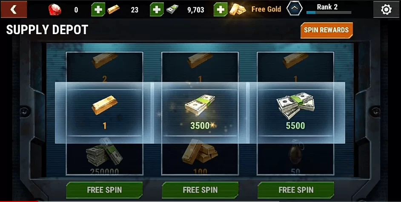This screenshot has width=401, height=202.
Task: Add gold bars with the green plus
Action: tap(98, 9)
